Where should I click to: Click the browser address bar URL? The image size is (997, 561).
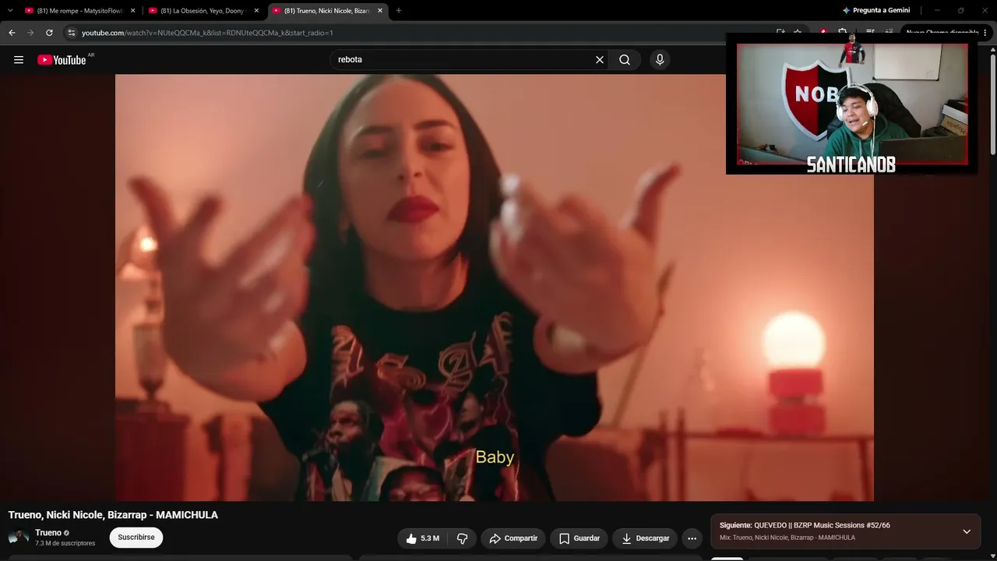click(207, 33)
